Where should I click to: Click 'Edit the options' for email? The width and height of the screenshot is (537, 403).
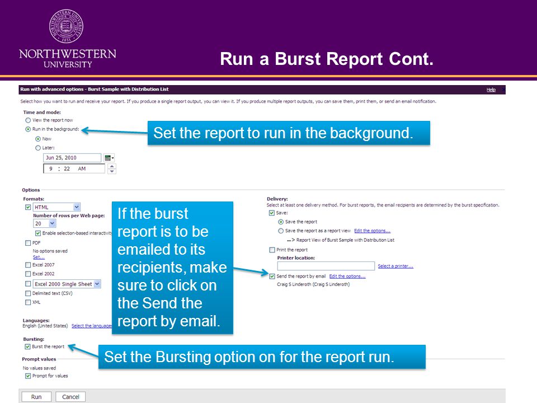tap(347, 276)
